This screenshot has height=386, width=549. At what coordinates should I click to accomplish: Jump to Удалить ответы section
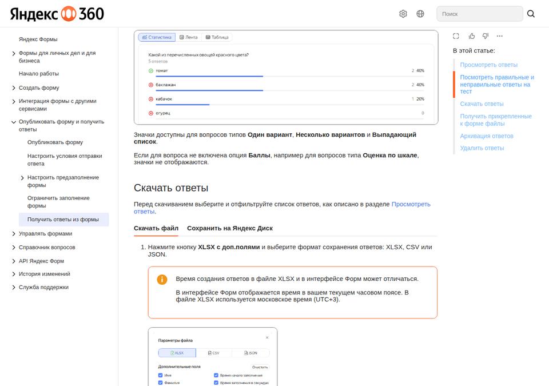point(482,148)
